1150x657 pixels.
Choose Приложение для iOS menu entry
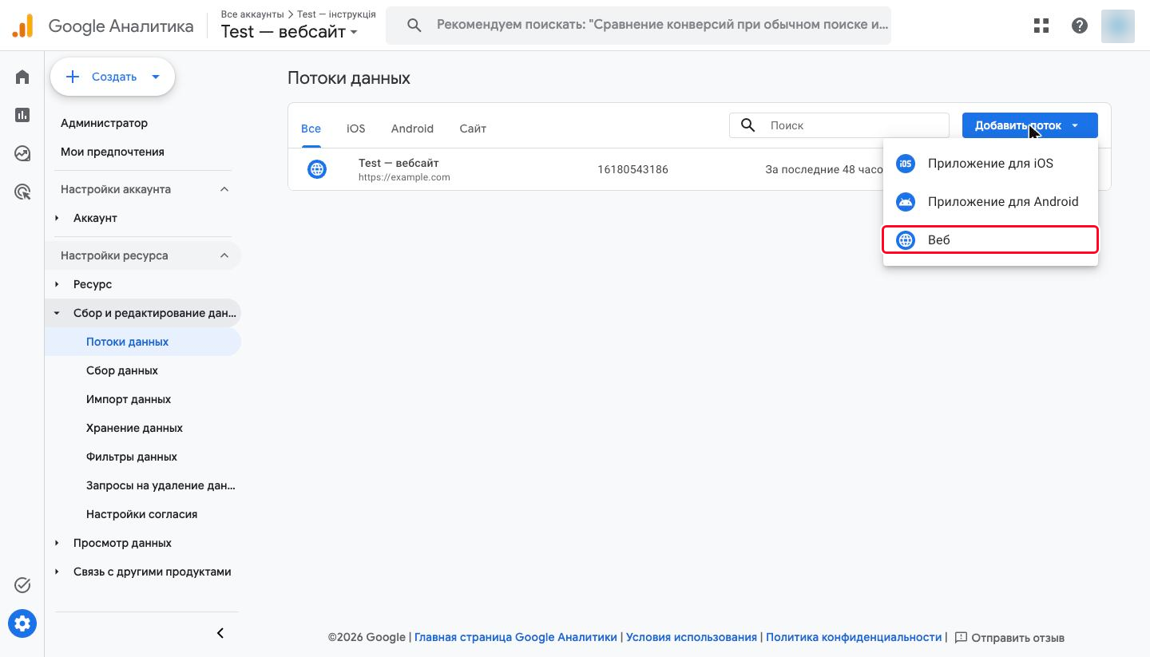click(990, 164)
